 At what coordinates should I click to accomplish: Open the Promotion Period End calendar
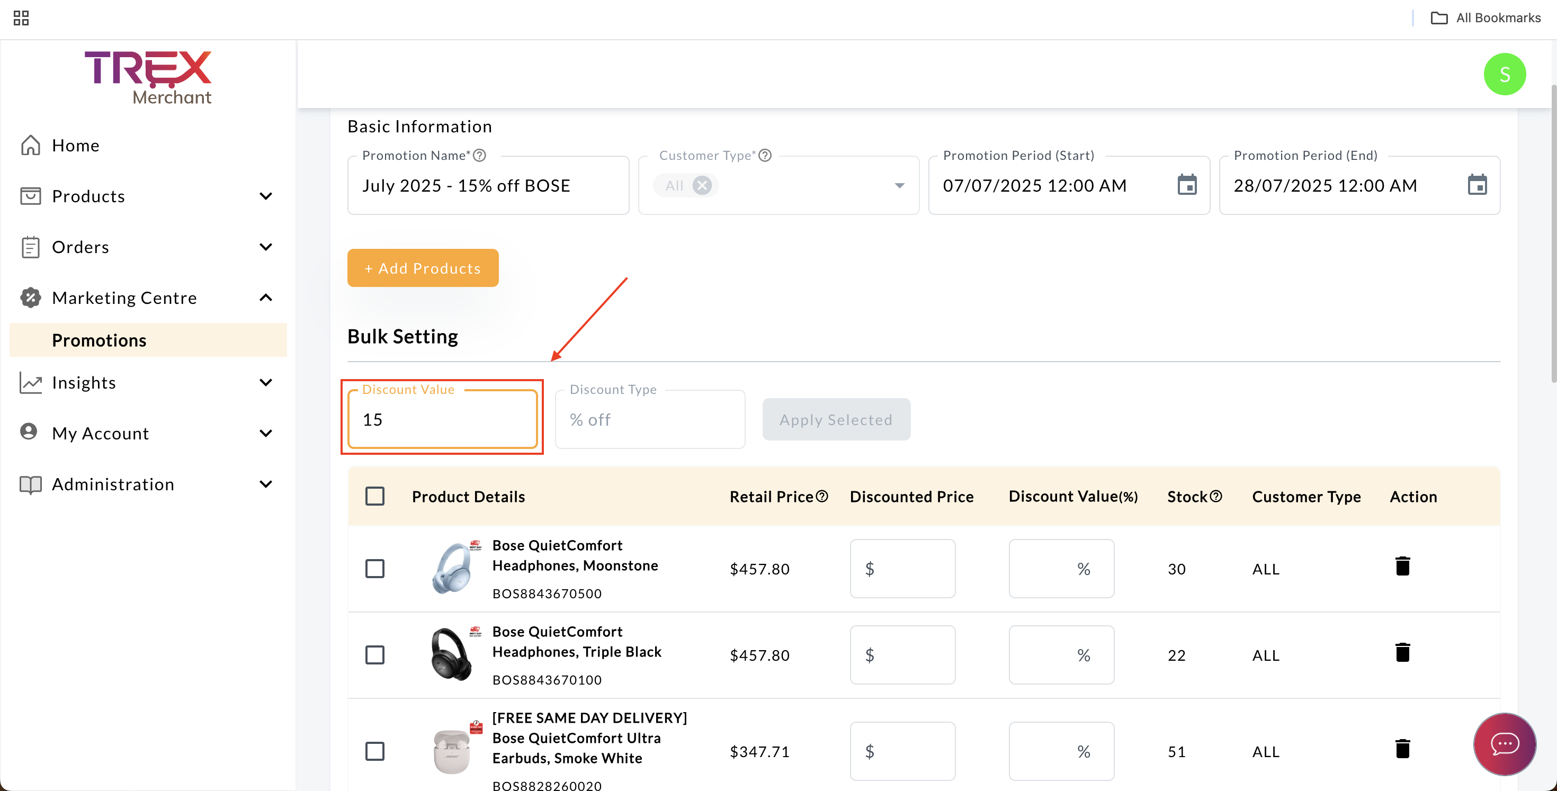pyautogui.click(x=1477, y=184)
